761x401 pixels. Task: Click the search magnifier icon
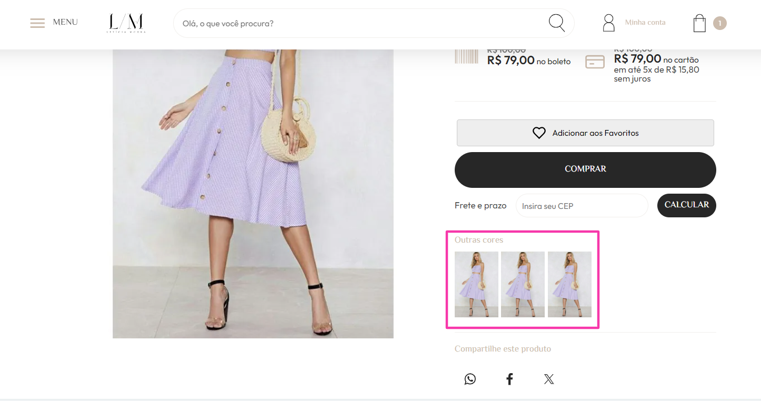(x=557, y=23)
